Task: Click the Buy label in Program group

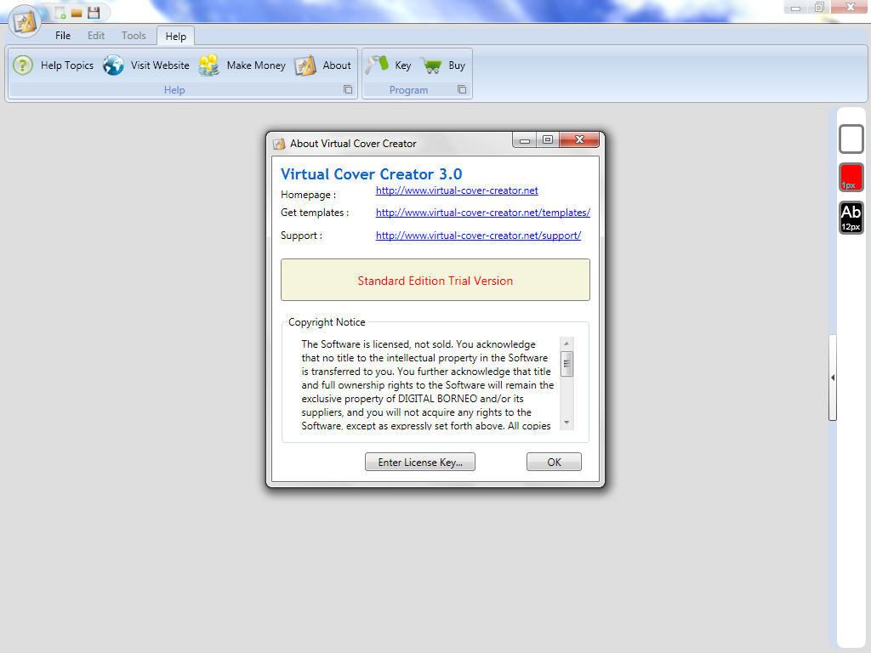Action: pyautogui.click(x=457, y=65)
